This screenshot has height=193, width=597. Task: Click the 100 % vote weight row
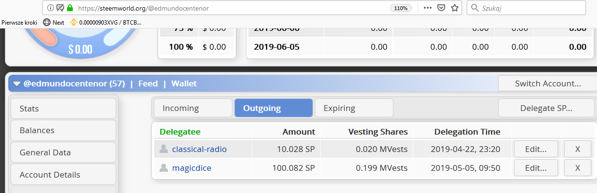[197, 47]
